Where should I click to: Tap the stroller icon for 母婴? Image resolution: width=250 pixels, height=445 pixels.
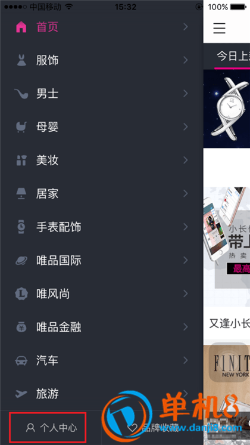[21, 127]
